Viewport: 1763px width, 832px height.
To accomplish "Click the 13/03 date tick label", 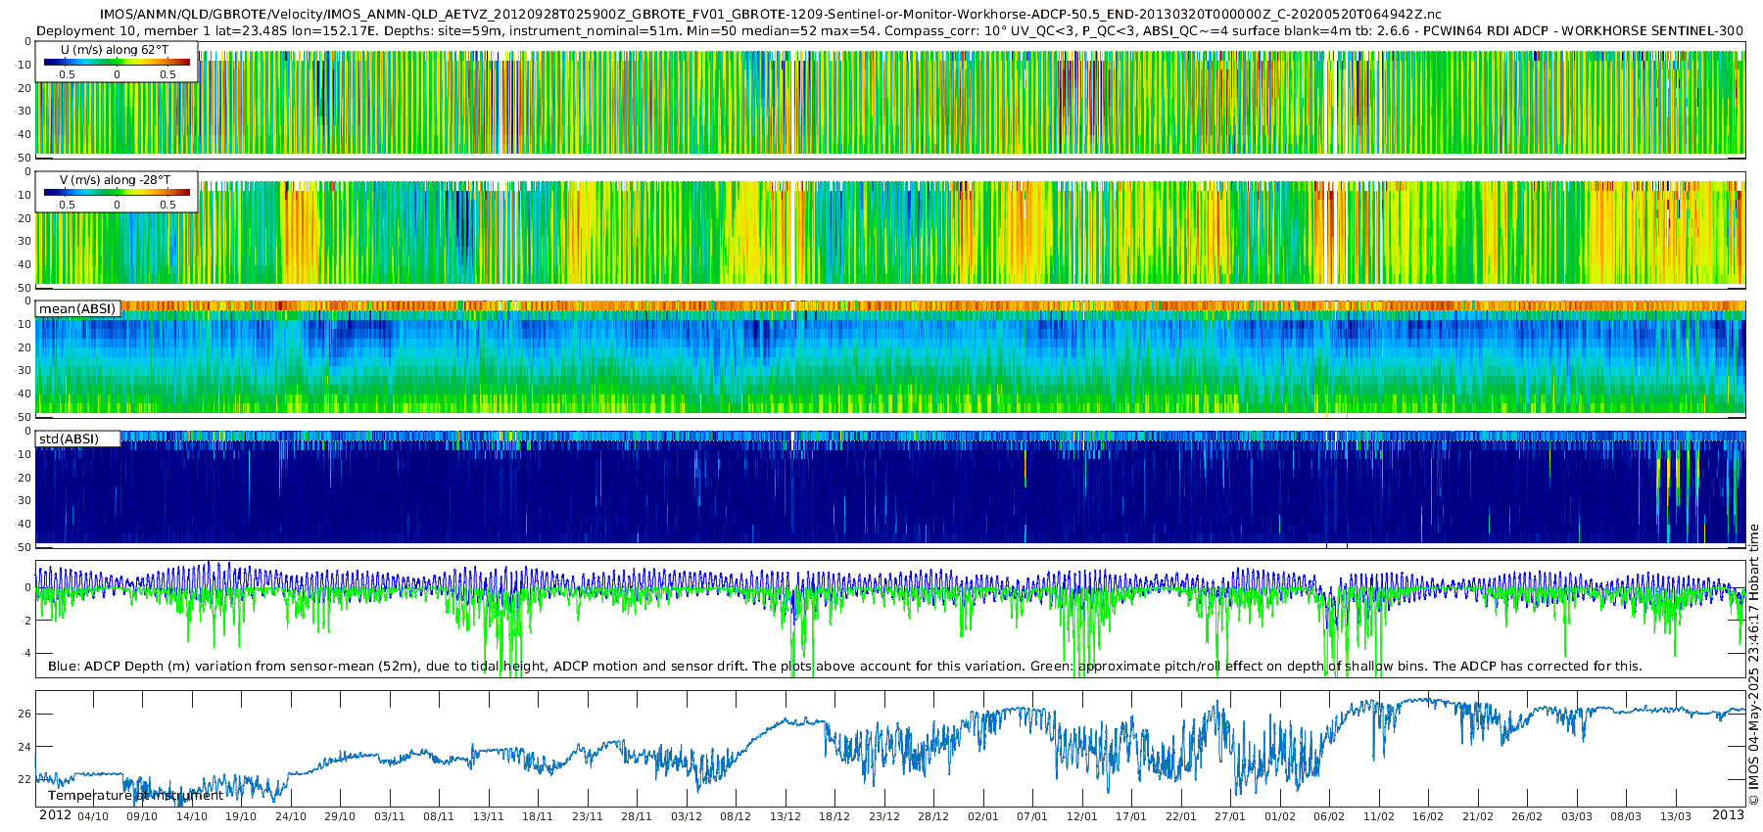I will tap(1676, 816).
